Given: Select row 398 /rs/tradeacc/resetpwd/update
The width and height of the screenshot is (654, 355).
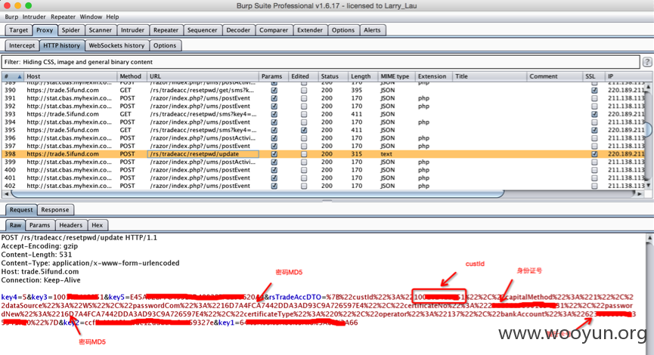Looking at the screenshot, I should coord(324,154).
